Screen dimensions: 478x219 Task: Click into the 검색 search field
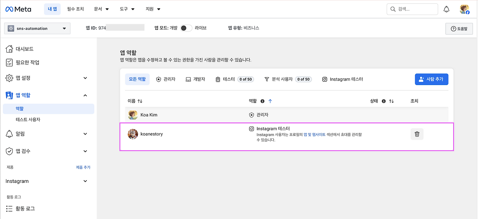pyautogui.click(x=412, y=9)
